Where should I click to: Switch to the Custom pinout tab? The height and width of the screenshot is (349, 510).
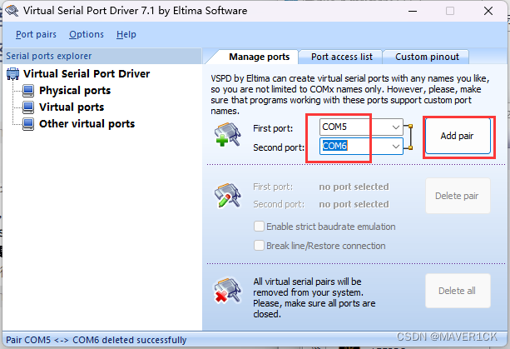[x=427, y=57]
